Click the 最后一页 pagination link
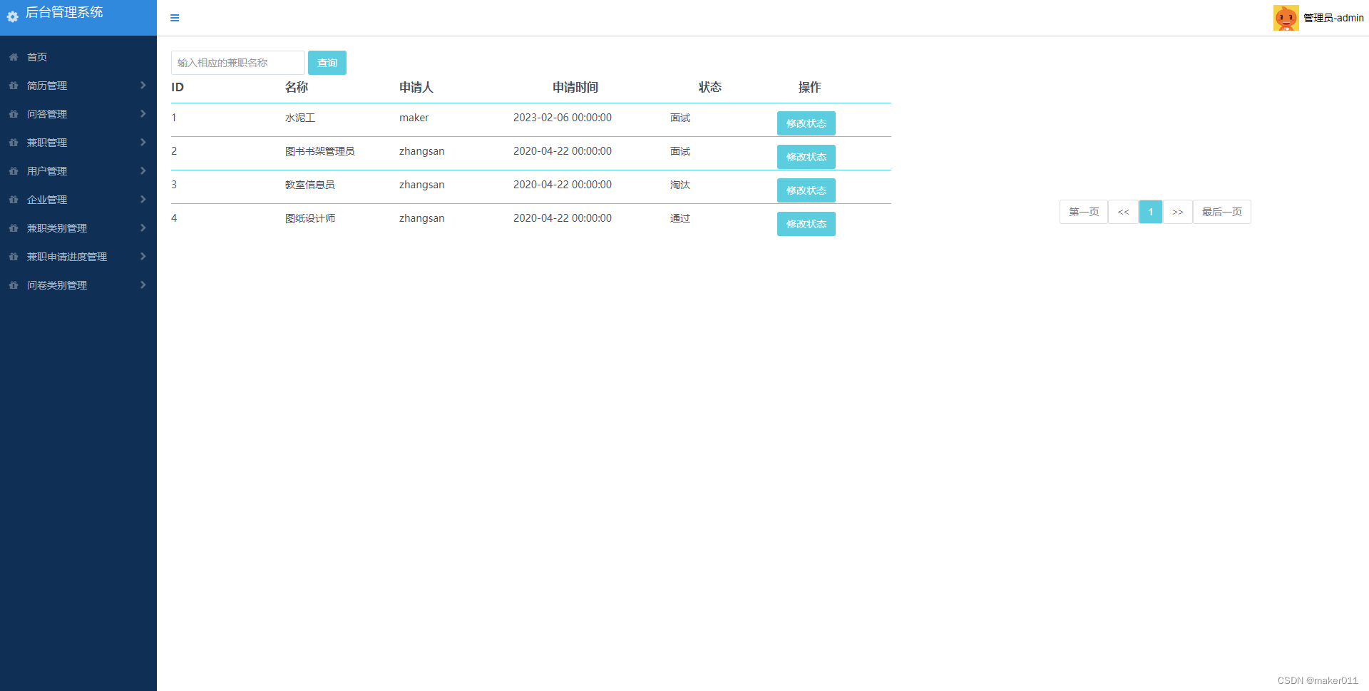This screenshot has width=1369, height=691. [x=1221, y=212]
